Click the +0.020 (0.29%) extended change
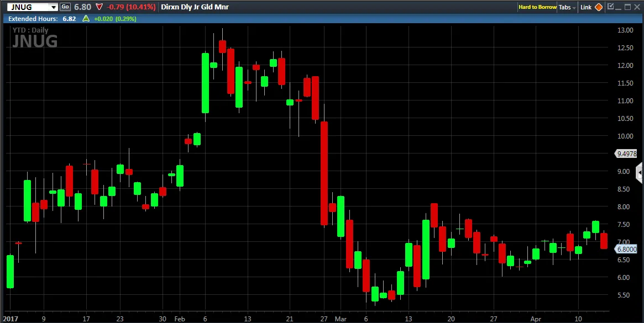Image resolution: width=644 pixels, height=323 pixels. pyautogui.click(x=115, y=18)
